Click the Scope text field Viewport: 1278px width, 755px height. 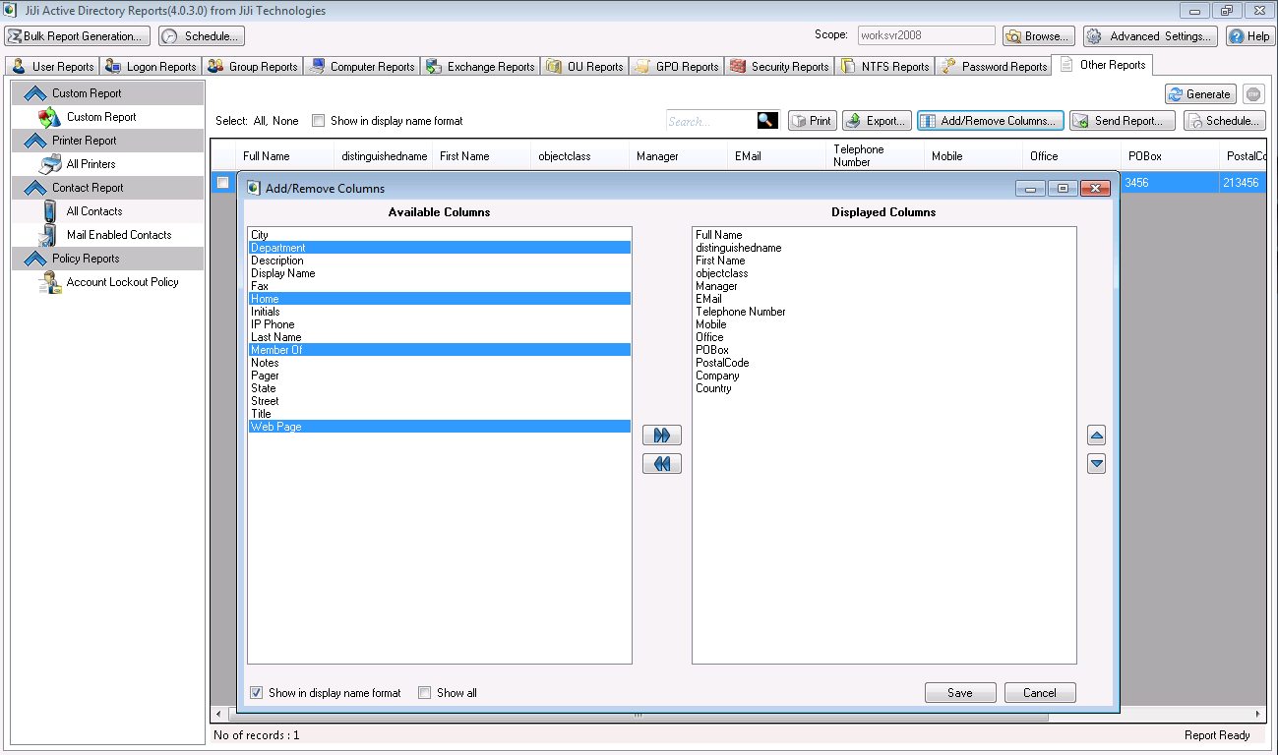926,35
